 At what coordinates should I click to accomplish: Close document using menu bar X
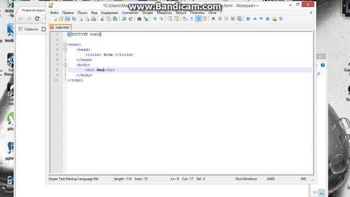click(x=311, y=13)
